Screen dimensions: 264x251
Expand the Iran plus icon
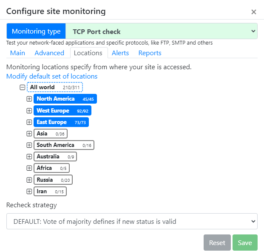click(29, 192)
